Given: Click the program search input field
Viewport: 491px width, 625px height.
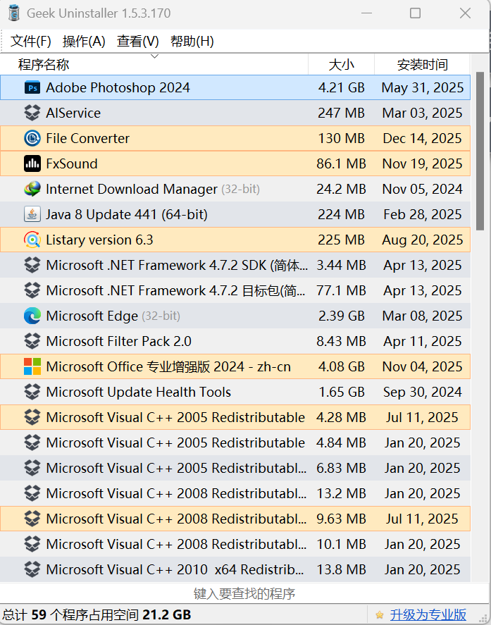Looking at the screenshot, I should [x=245, y=594].
